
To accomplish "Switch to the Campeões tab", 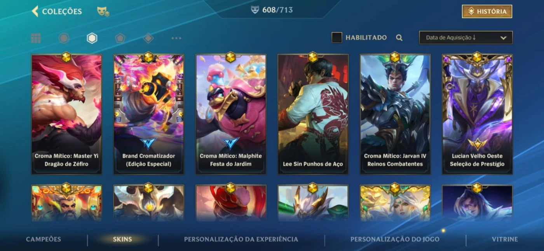I will pyautogui.click(x=44, y=239).
